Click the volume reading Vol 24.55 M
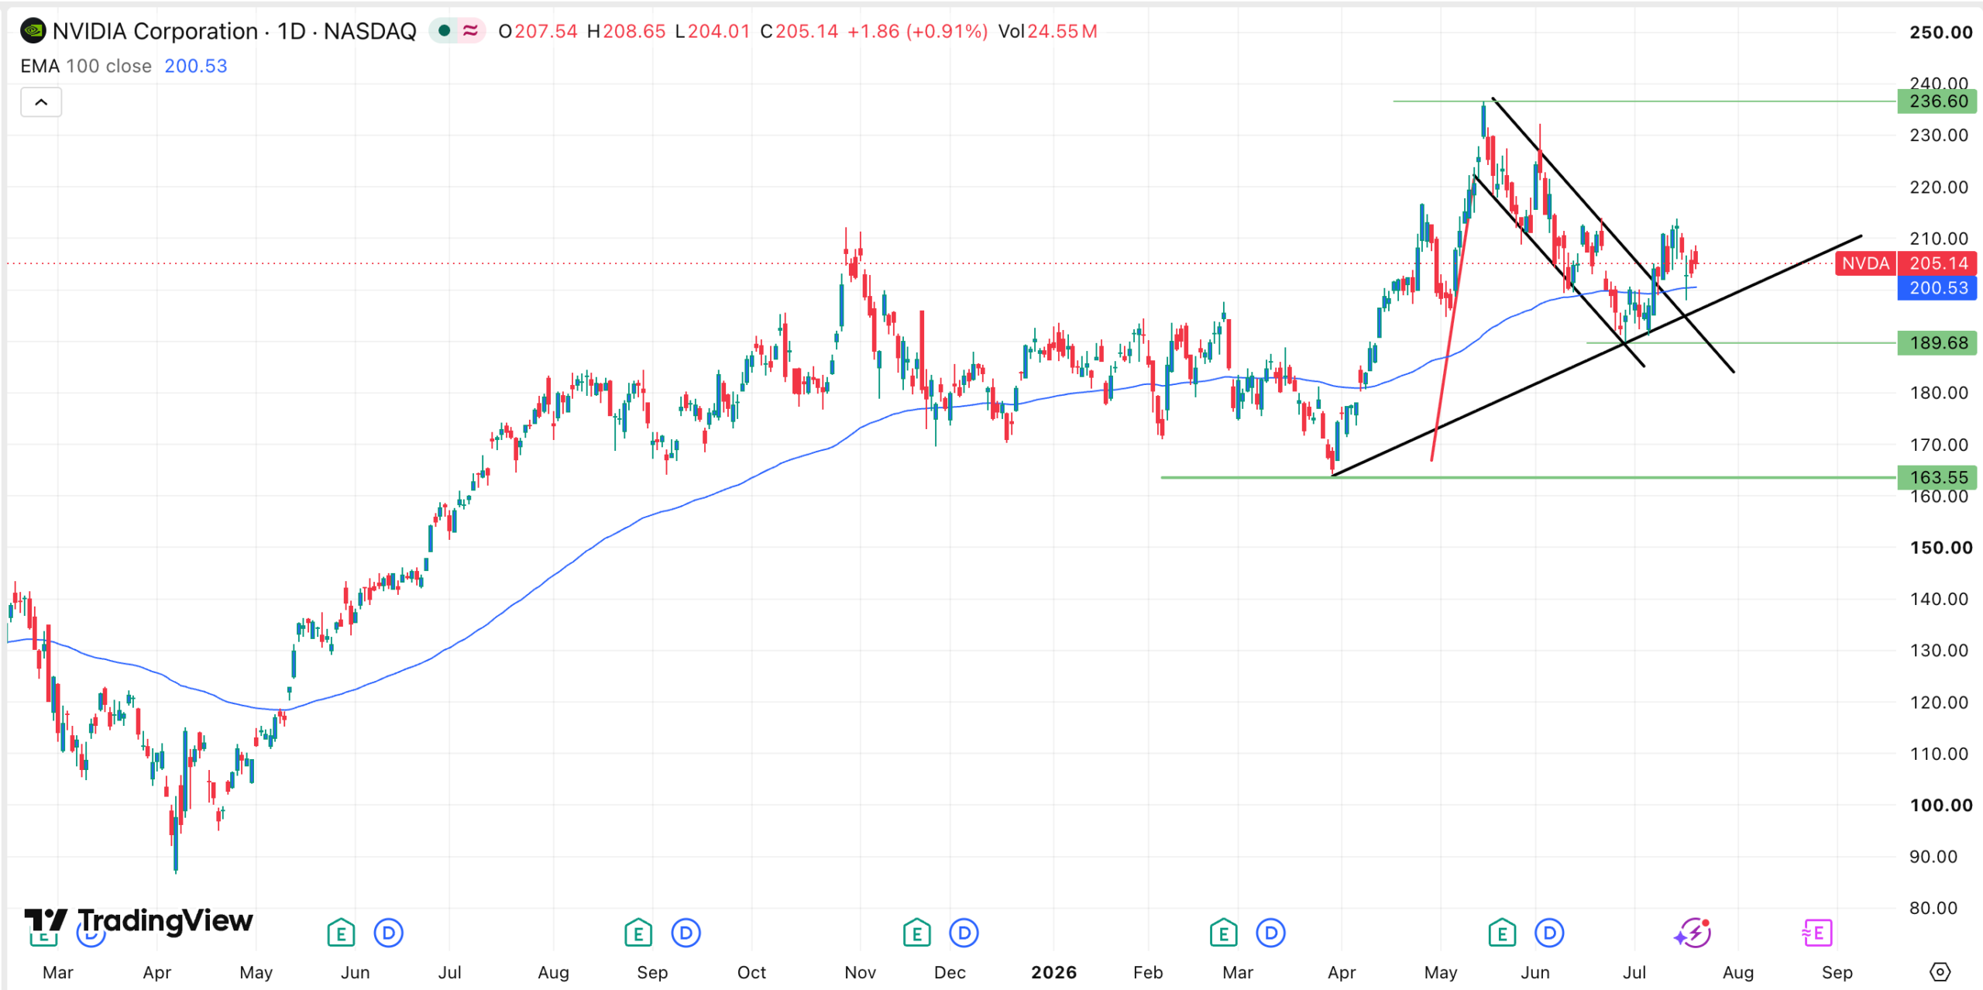Image resolution: width=1983 pixels, height=990 pixels. coord(1047,31)
